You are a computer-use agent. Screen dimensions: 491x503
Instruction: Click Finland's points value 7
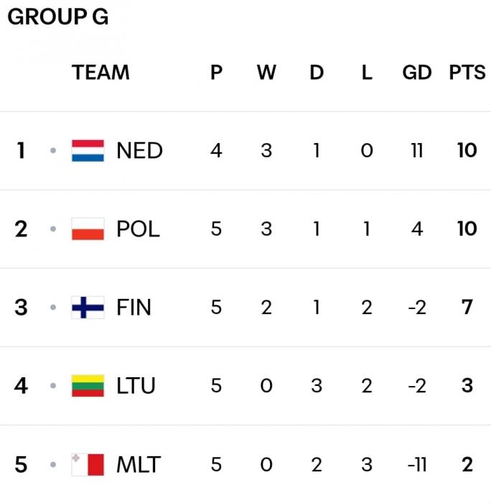pyautogui.click(x=467, y=308)
